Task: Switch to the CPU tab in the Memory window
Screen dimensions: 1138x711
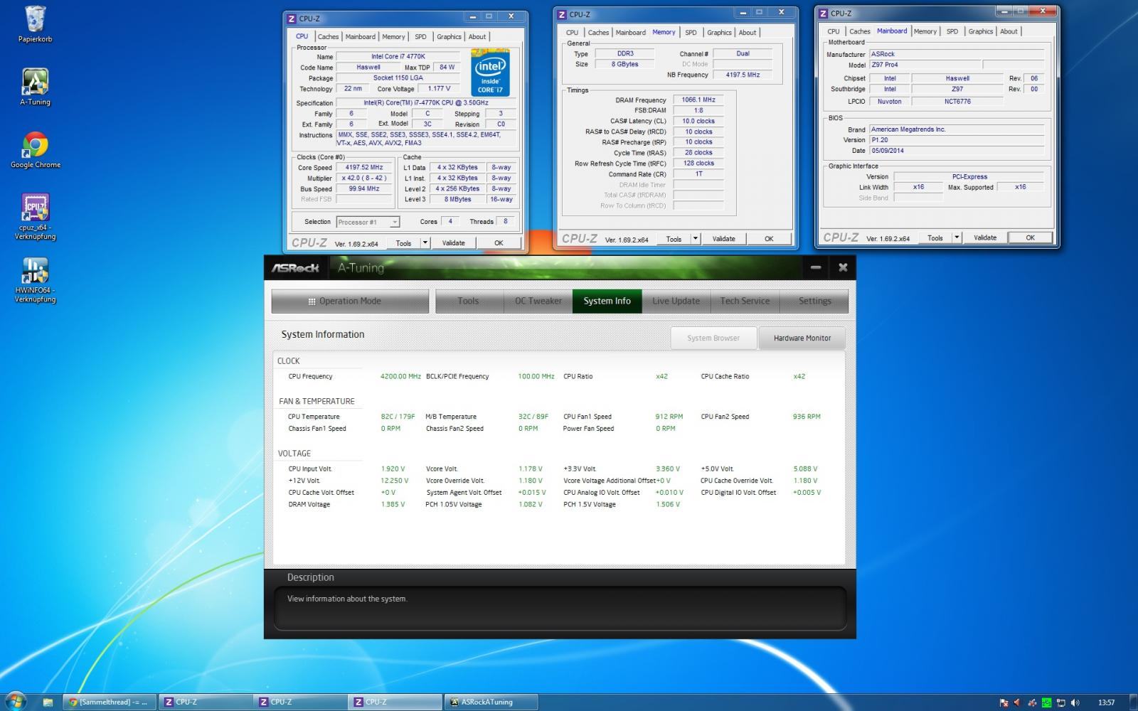Action: tap(572, 33)
